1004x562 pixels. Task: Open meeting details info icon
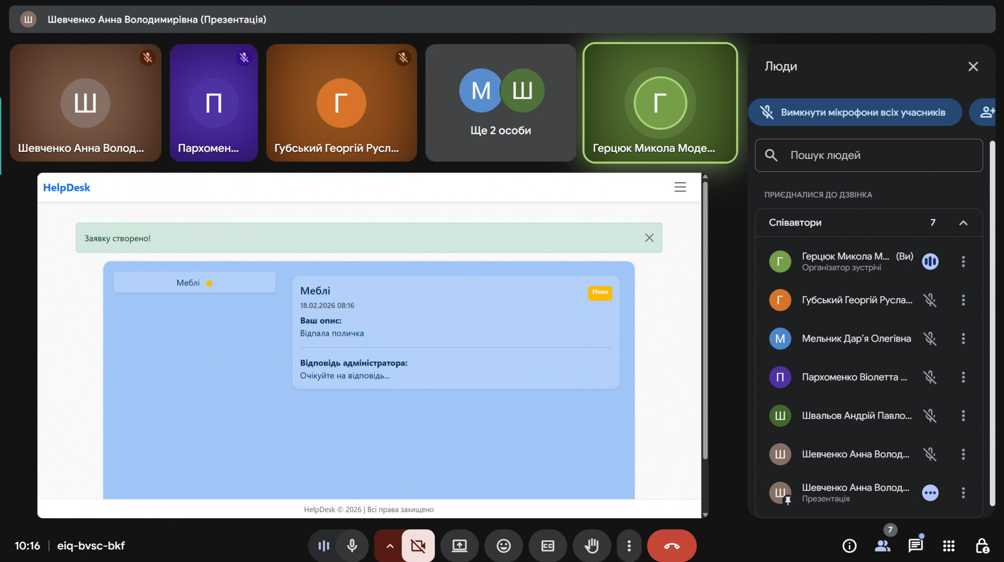849,545
